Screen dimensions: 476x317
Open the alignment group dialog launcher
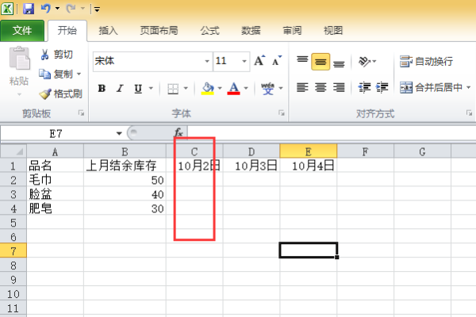click(470, 113)
